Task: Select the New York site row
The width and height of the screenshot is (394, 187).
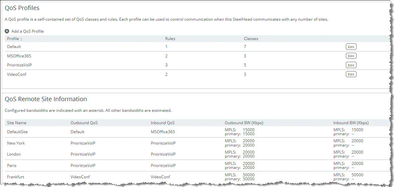Action: [x=16, y=143]
